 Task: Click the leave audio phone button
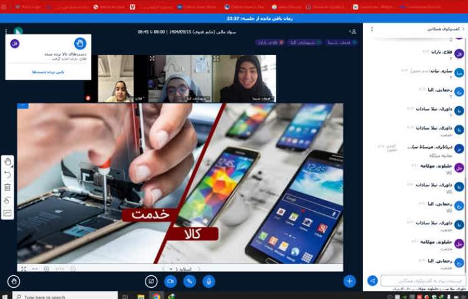click(x=190, y=281)
